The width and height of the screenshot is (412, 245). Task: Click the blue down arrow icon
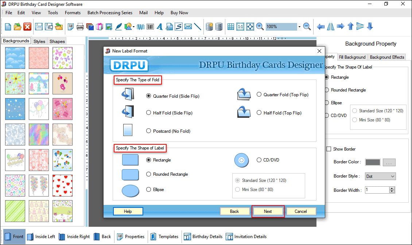tap(370, 26)
